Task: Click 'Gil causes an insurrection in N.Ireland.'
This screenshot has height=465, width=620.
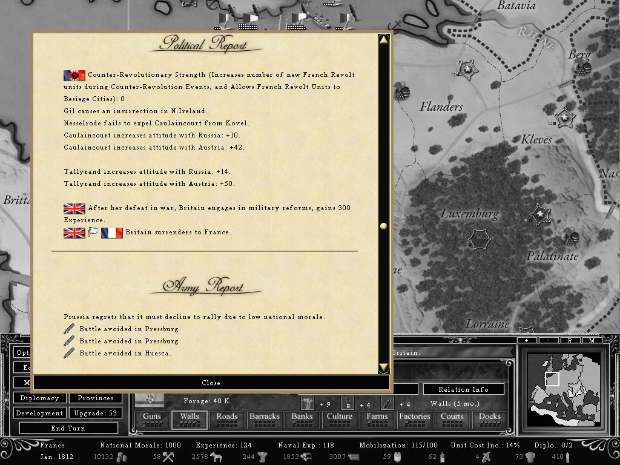Action: 136,111
